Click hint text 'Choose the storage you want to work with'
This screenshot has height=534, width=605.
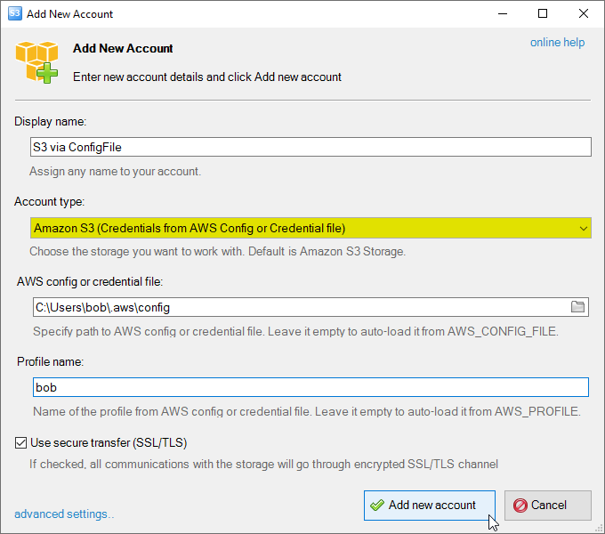[x=137, y=252]
